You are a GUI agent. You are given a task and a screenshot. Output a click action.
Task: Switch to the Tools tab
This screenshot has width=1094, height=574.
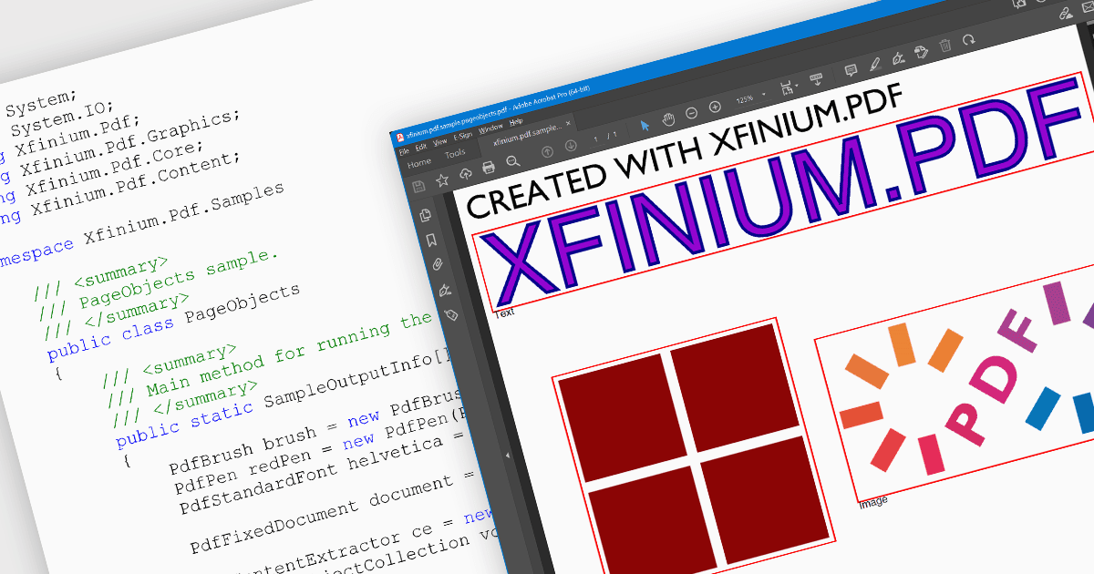pyautogui.click(x=455, y=153)
